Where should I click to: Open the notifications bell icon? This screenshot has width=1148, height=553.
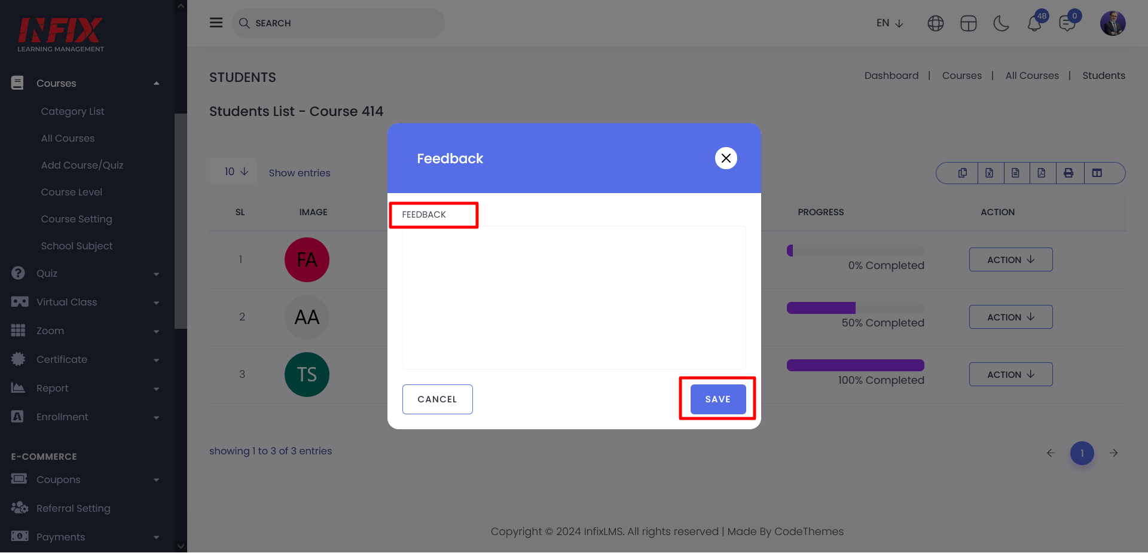[1034, 24]
